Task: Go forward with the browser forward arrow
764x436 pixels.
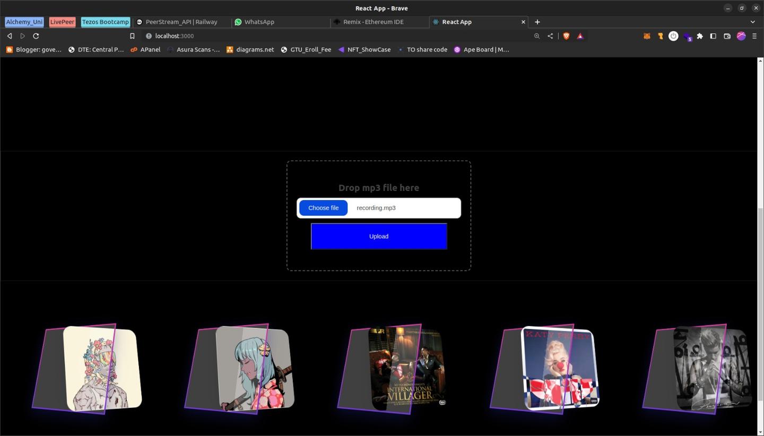Action: coord(23,36)
